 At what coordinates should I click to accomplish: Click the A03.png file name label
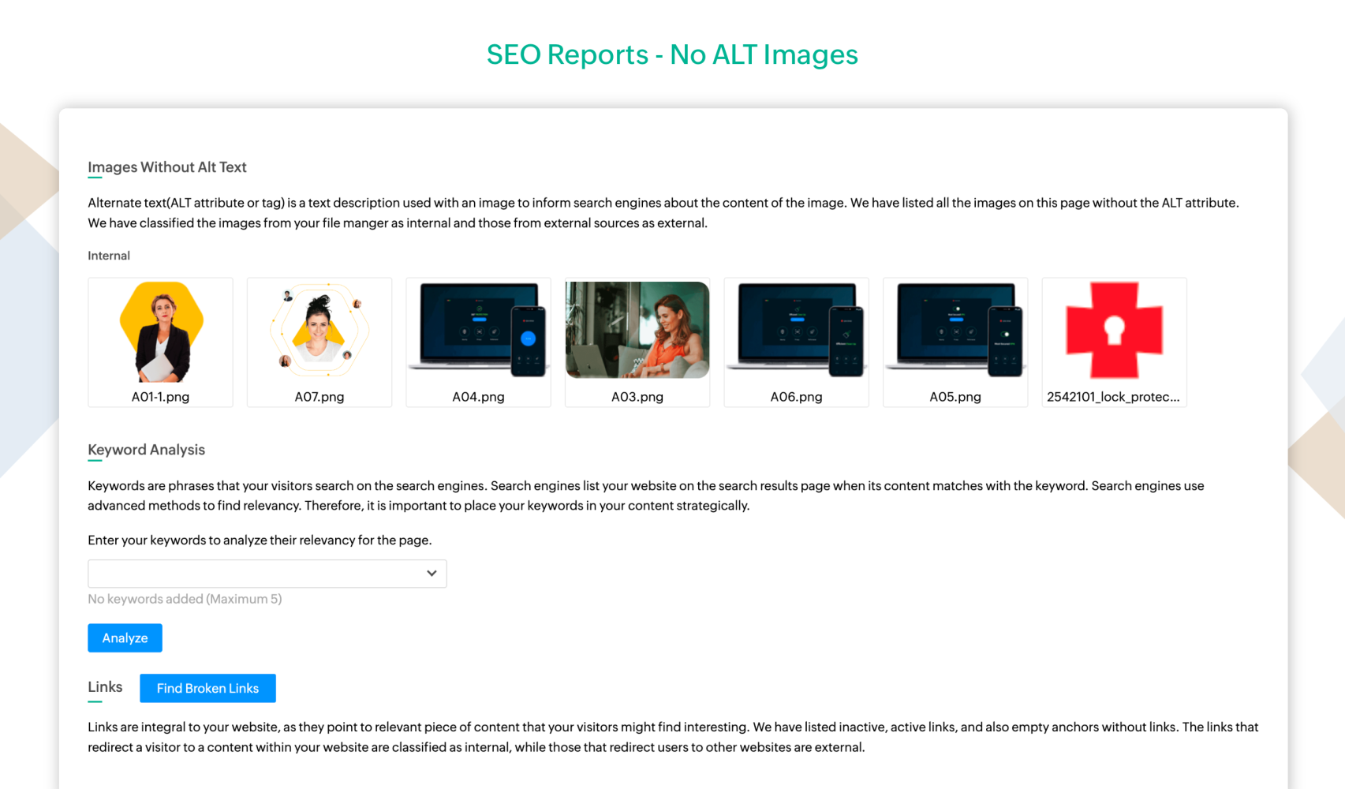click(637, 397)
